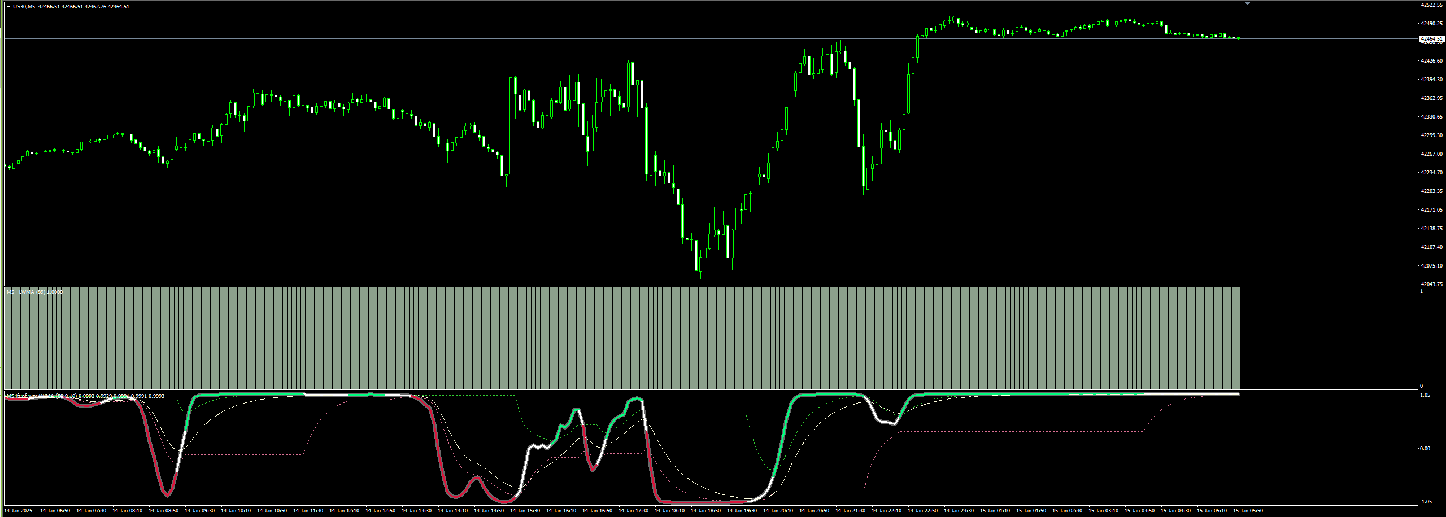This screenshot has height=517, width=1446.
Task: Click time axis label 14 Jan 06:50
Action: coord(55,511)
